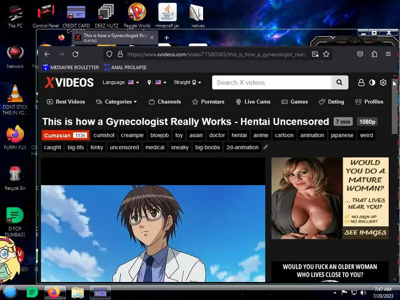Viewport: 400px width, 300px height.
Task: Click the 1080p quality badge
Action: 367,122
